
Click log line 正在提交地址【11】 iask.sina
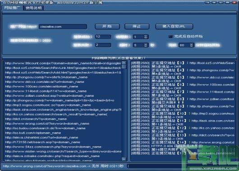pyautogui.click(x=183, y=121)
